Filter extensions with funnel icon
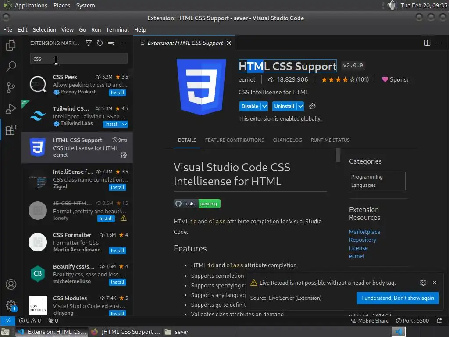 89,43
